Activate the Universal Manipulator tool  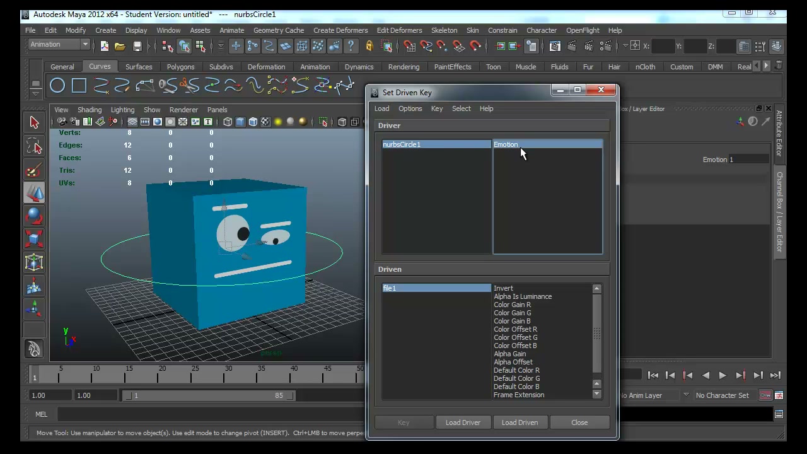tap(34, 262)
